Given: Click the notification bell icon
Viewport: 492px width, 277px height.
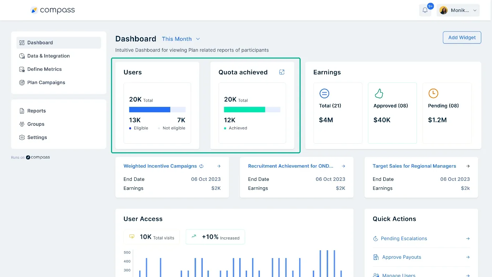Looking at the screenshot, I should click(425, 10).
